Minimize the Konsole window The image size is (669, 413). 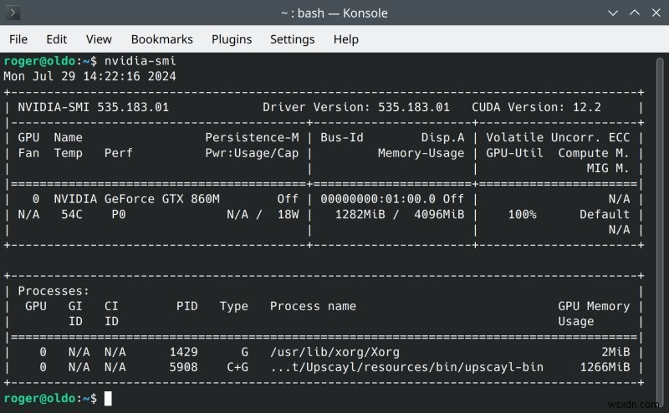[x=613, y=13]
